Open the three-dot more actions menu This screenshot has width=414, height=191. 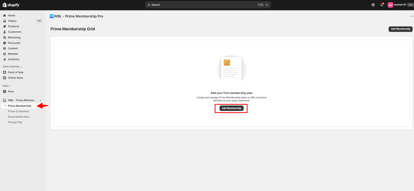pyautogui.click(x=411, y=16)
